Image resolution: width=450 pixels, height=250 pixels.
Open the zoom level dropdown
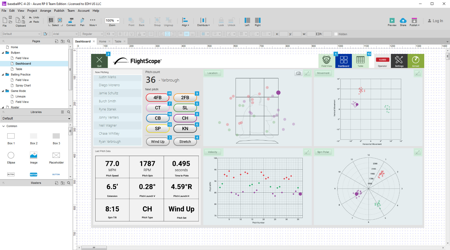[118, 21]
